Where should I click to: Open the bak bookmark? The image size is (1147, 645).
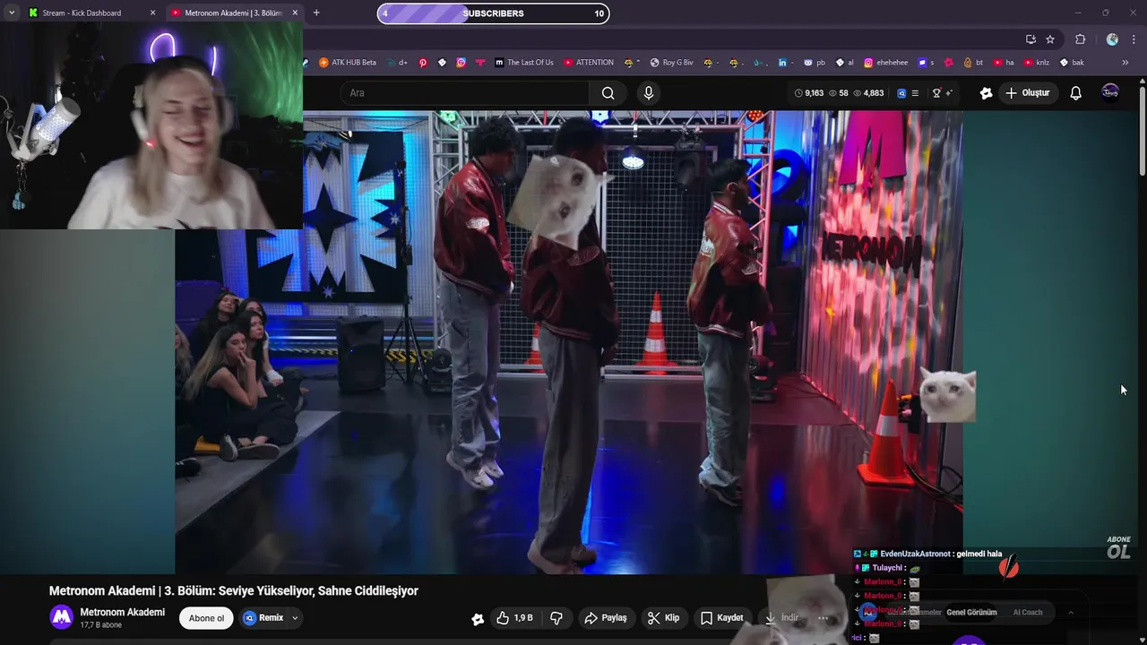click(1072, 63)
